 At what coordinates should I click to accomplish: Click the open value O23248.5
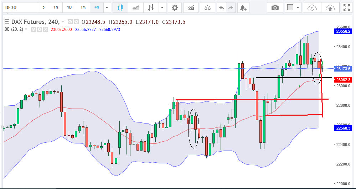(x=93, y=22)
